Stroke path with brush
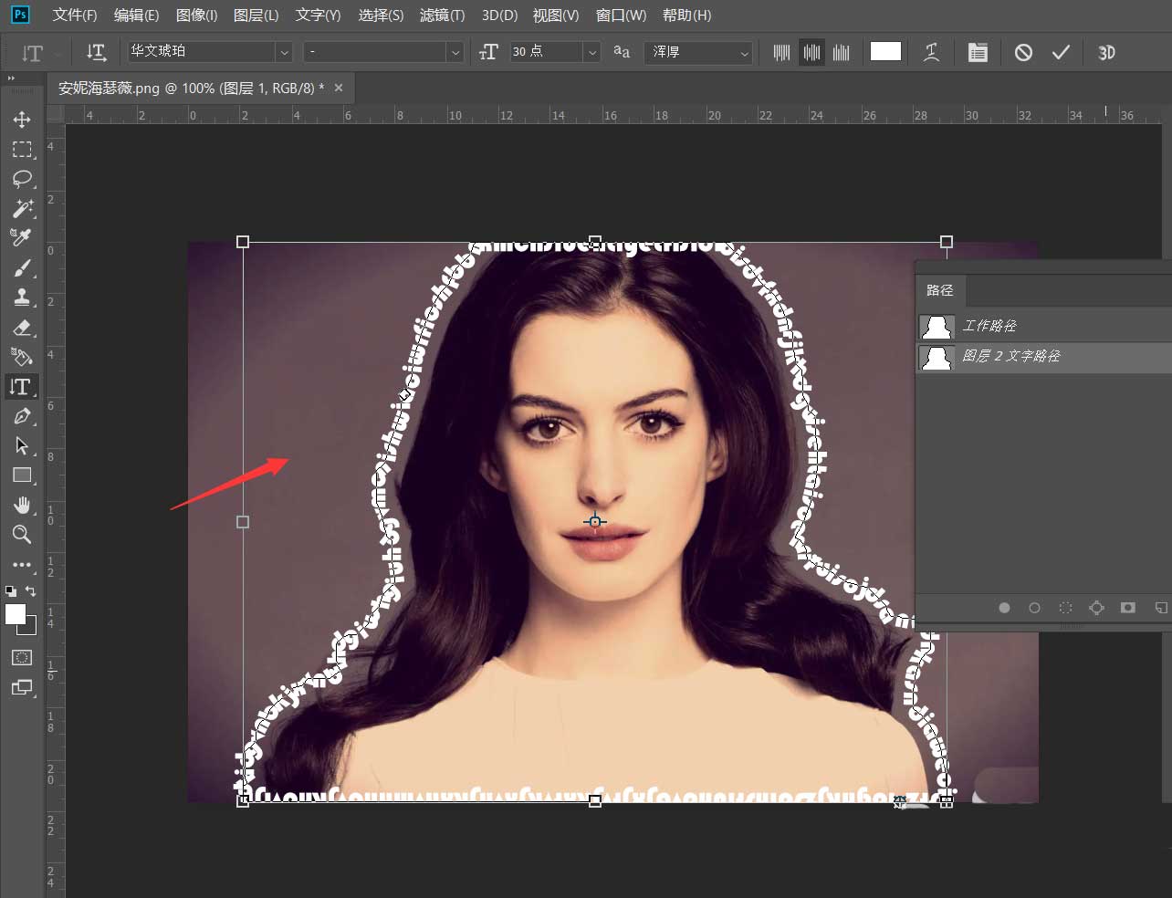The height and width of the screenshot is (898, 1172). (1034, 608)
